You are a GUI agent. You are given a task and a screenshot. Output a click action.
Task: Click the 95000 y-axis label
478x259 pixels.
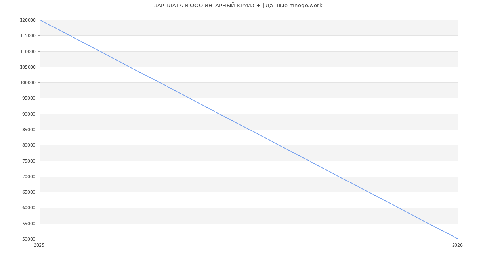tap(29, 98)
